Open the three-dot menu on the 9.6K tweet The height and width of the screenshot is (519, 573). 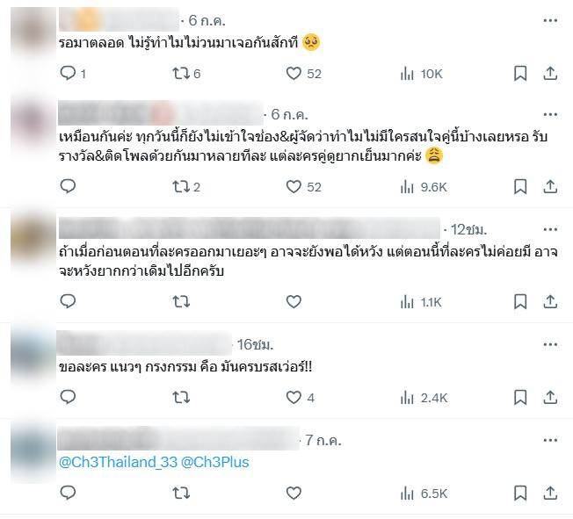[x=550, y=115]
